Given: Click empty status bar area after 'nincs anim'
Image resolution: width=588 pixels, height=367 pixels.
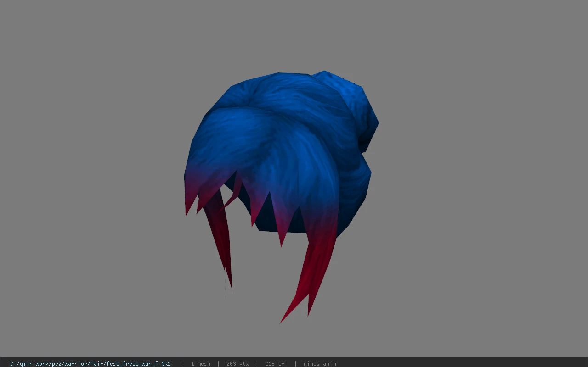Looking at the screenshot, I should pos(459,364).
